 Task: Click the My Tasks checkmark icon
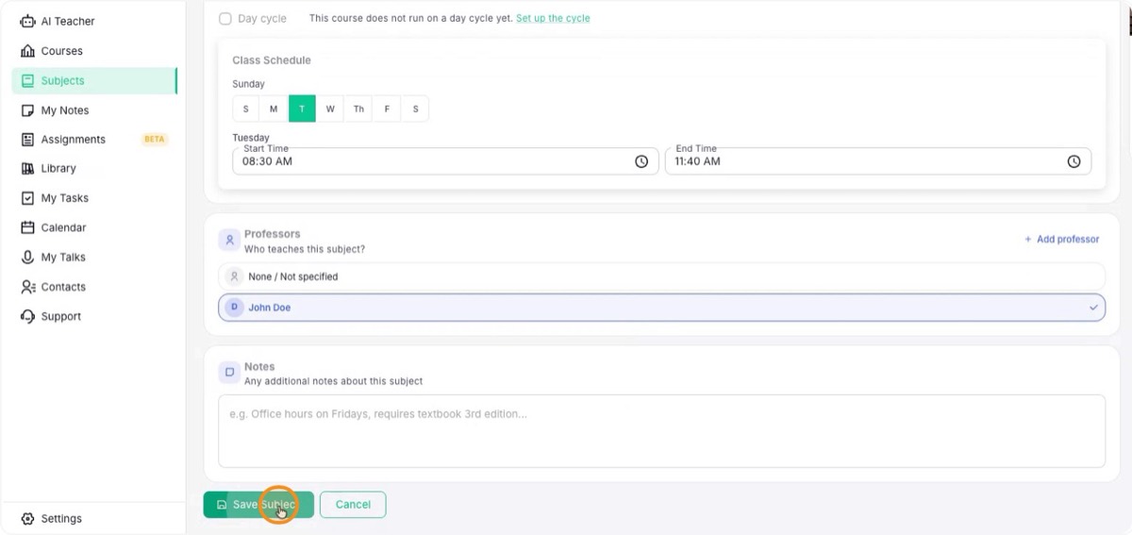pos(27,198)
